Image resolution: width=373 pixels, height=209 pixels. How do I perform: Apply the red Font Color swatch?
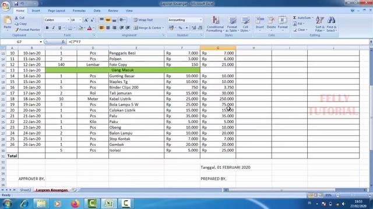(89, 28)
